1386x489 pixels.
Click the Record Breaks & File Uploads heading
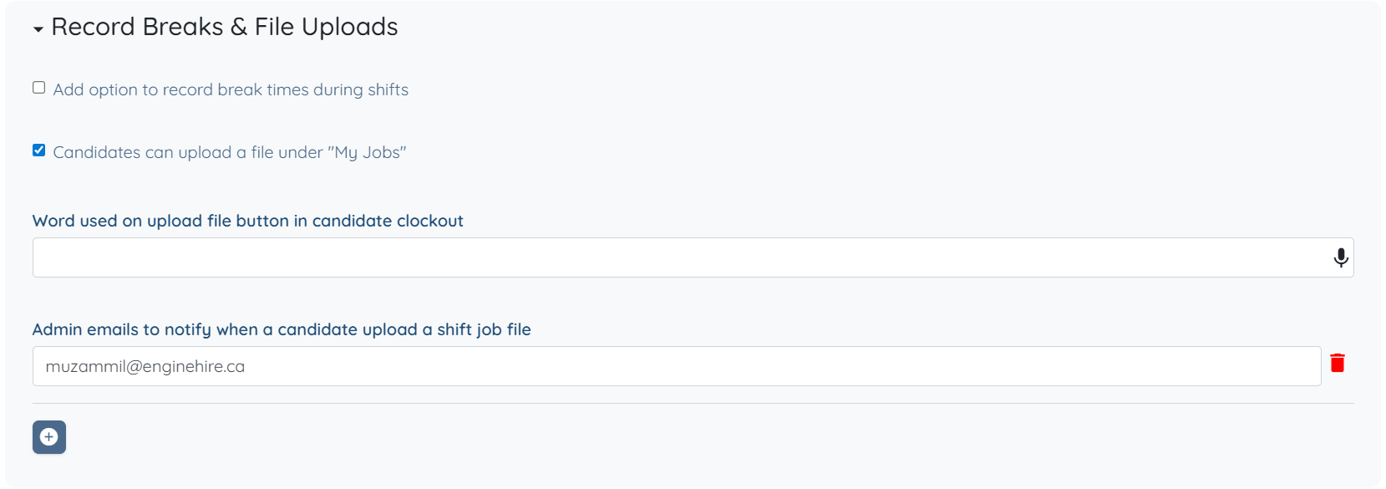[224, 27]
